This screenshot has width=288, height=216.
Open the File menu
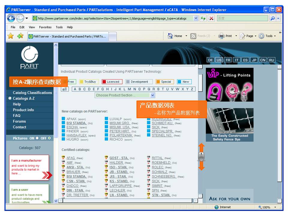[x=13, y=27]
